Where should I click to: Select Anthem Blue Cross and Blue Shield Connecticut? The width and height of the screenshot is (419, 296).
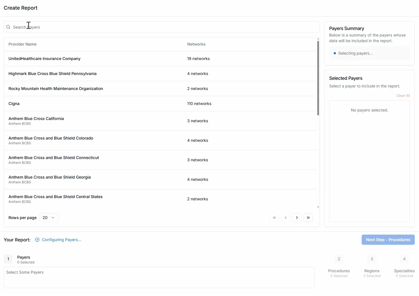click(160, 160)
